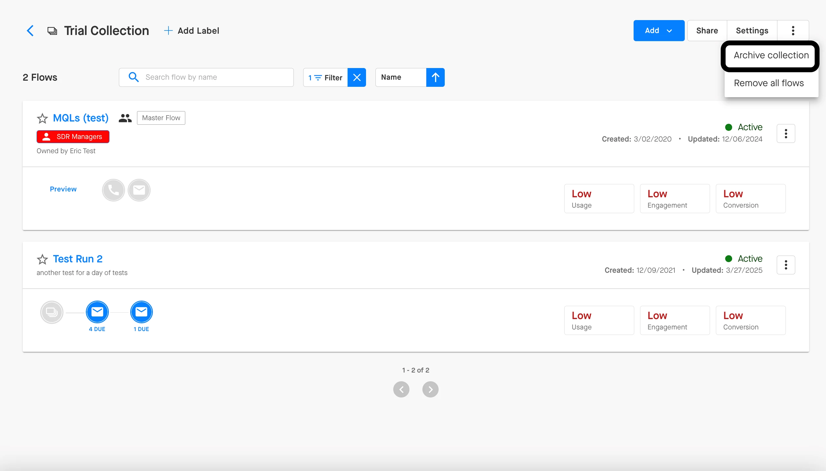Toggle ascending sort arrow next to Name
826x471 pixels.
[x=435, y=77]
